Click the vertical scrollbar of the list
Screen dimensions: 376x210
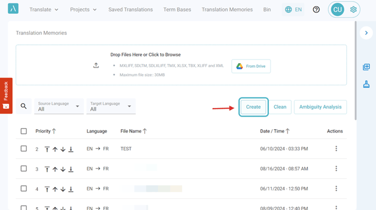355,71
